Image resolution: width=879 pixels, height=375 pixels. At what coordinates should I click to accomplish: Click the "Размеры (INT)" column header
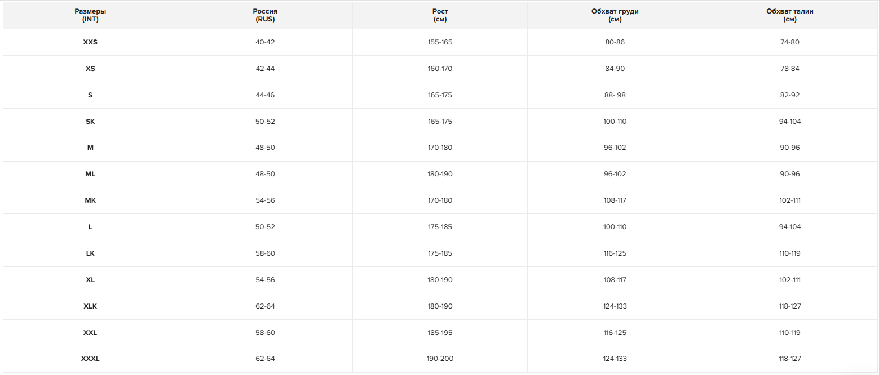[x=90, y=15]
